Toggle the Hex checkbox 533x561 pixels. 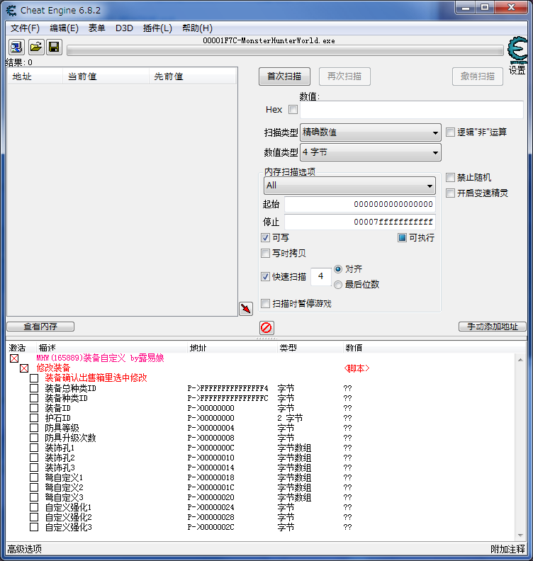[x=293, y=110]
